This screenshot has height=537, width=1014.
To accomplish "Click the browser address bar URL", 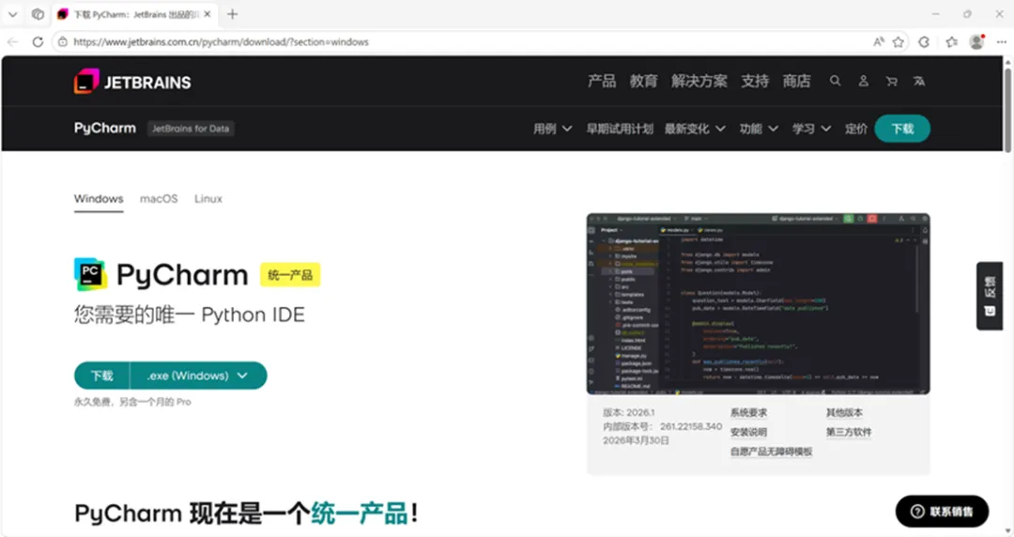I will [221, 42].
